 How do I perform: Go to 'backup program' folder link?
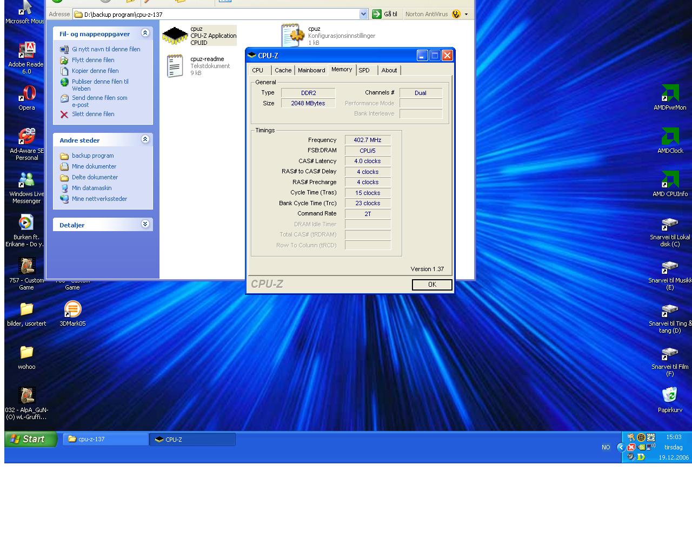pyautogui.click(x=92, y=156)
